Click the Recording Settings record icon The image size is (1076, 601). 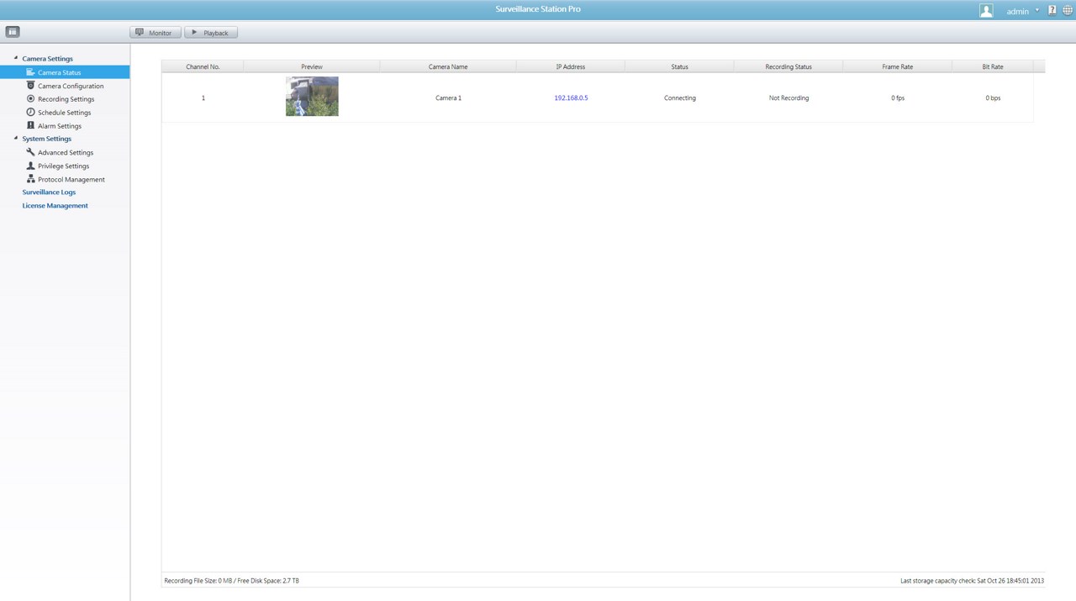30,98
